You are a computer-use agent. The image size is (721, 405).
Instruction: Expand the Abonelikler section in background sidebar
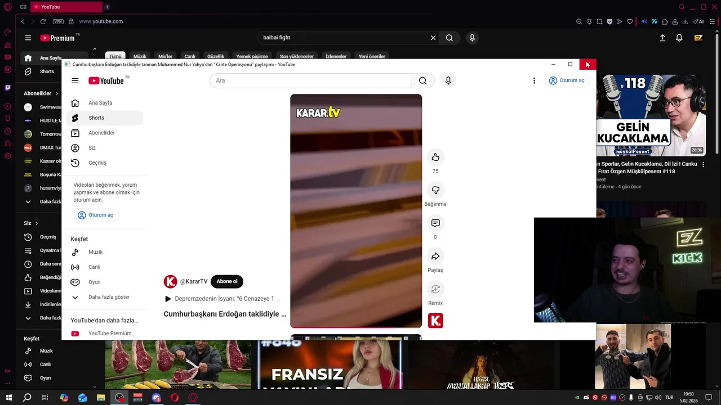coord(41,93)
